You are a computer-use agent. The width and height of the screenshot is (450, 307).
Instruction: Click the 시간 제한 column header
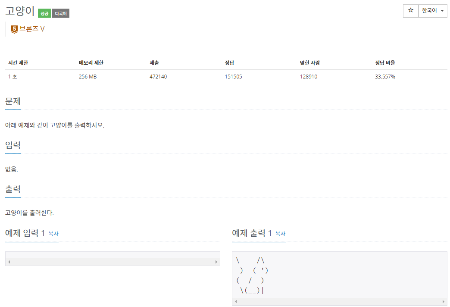tap(18, 63)
